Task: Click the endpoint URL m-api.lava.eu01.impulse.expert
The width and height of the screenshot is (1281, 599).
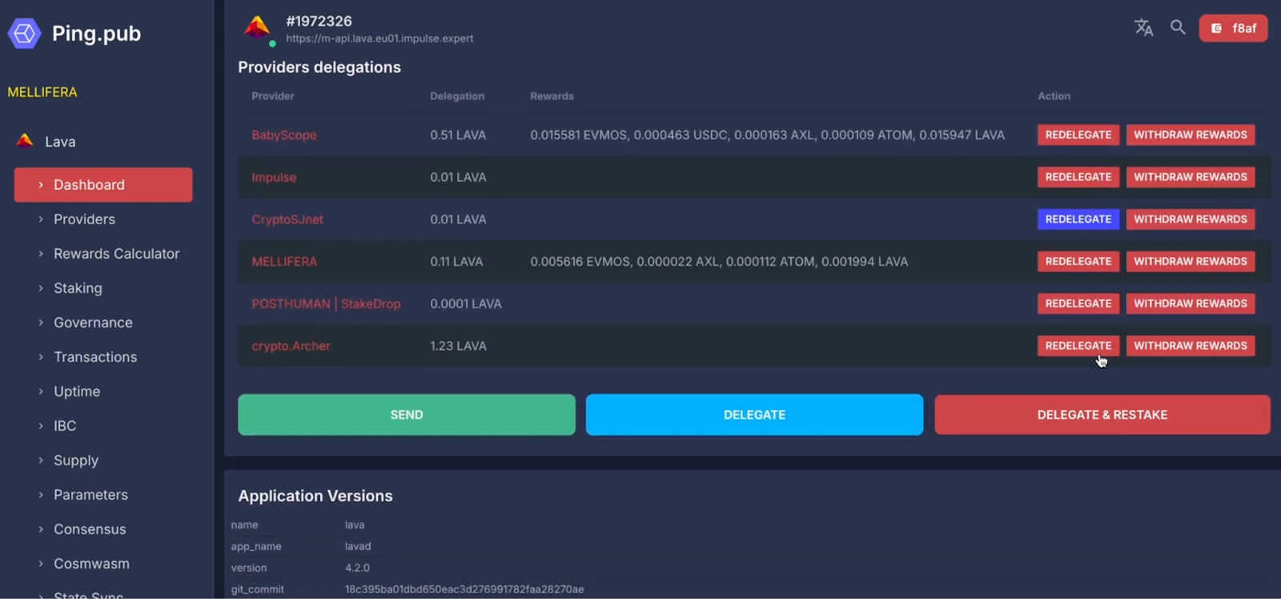Action: (379, 38)
